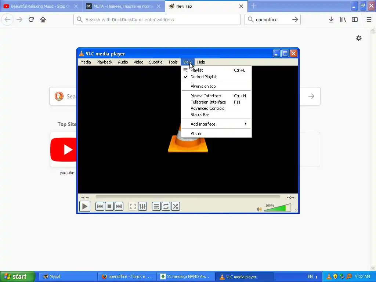The width and height of the screenshot is (376, 282).
Task: Open the yellow shield security tray icon
Action: 336,276
